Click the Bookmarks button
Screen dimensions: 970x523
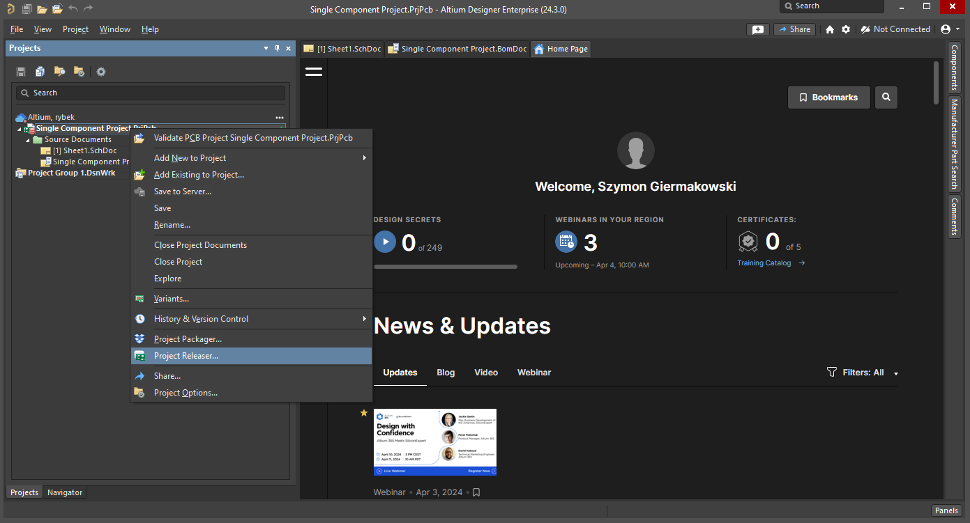click(829, 97)
